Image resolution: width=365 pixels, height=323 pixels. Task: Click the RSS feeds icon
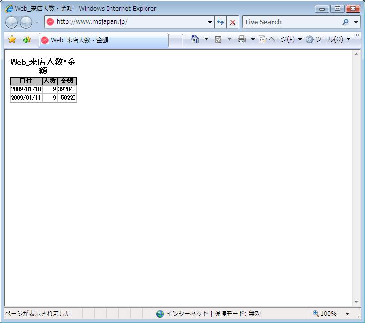click(x=218, y=40)
